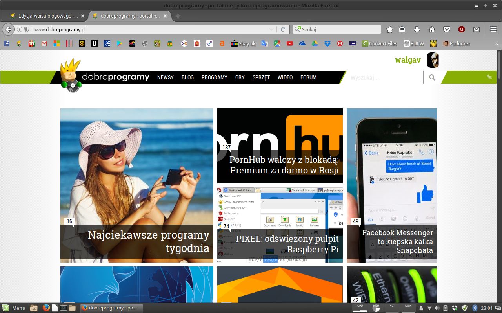Click the volume icon in system tray
This screenshot has height=313, width=502.
point(437,308)
